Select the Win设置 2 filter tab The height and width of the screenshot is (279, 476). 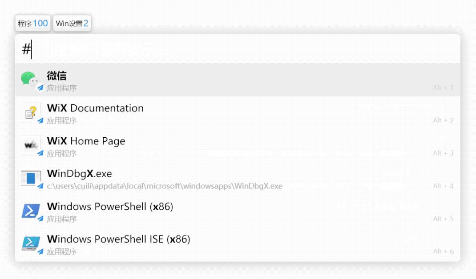pyautogui.click(x=72, y=24)
